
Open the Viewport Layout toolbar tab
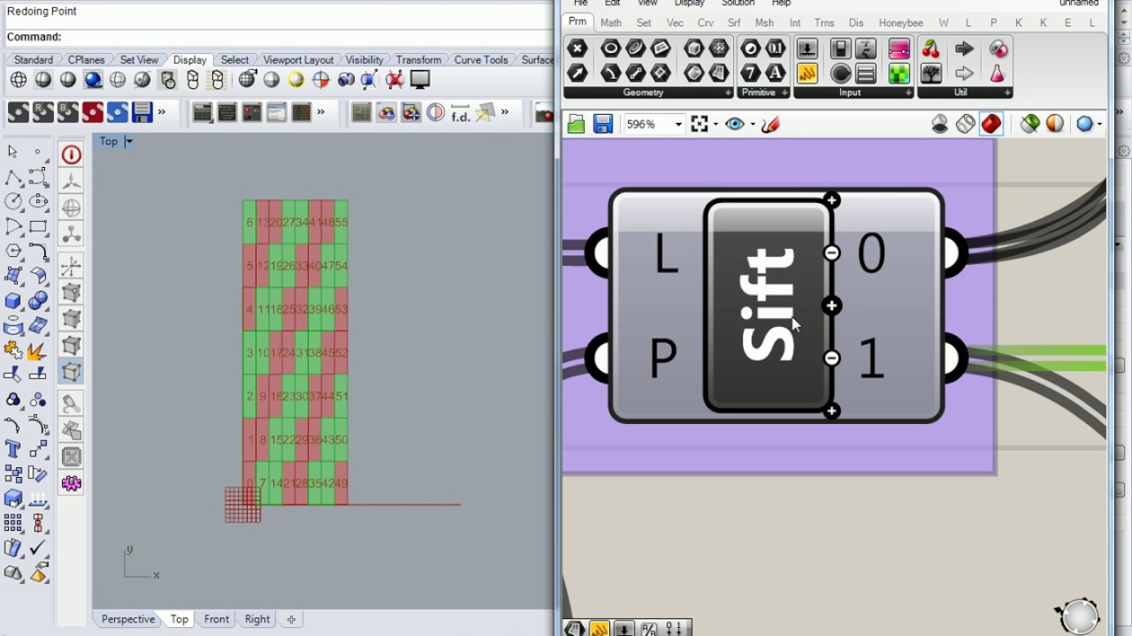pos(298,60)
